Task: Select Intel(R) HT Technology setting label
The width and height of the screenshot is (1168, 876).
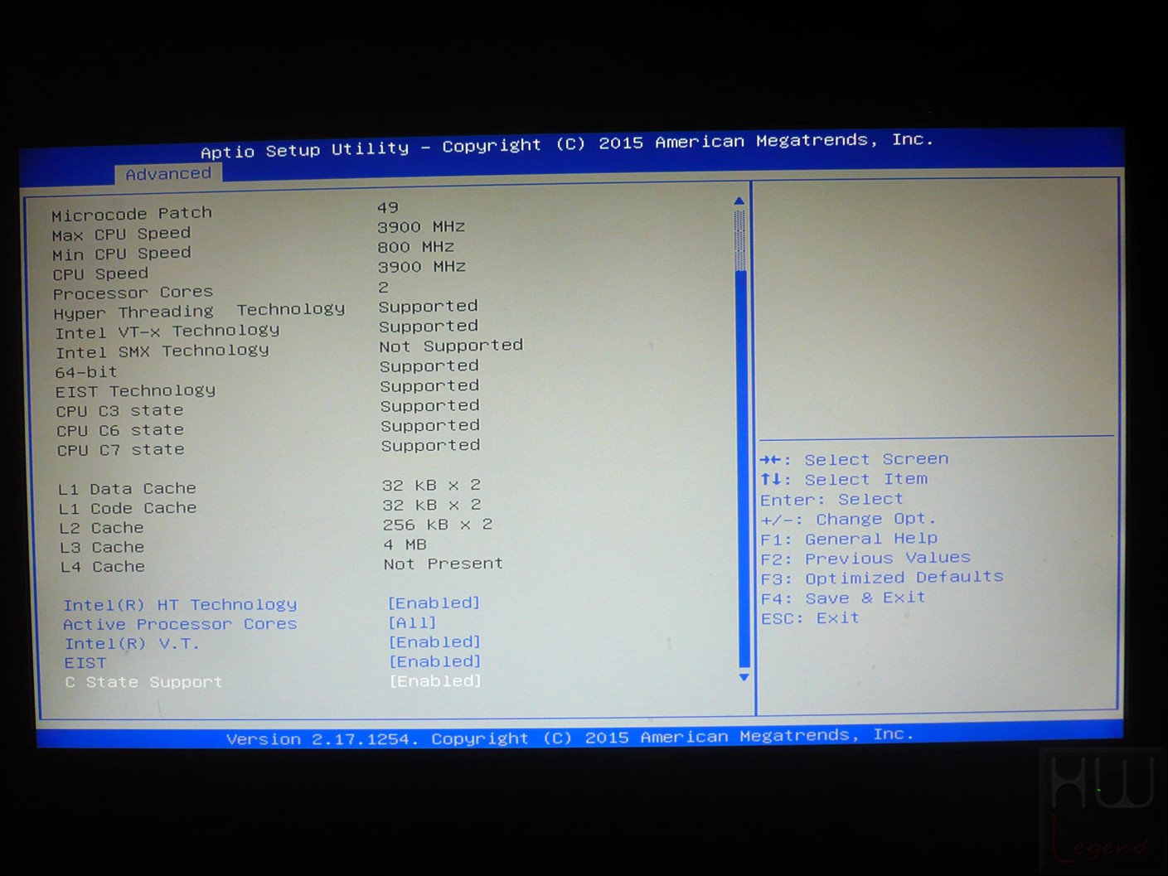Action: [x=180, y=605]
